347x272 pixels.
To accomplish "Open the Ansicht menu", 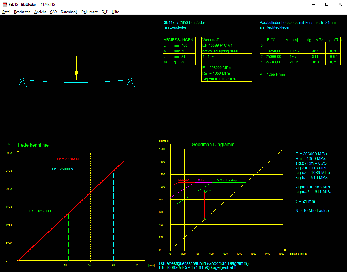I will tap(40, 12).
